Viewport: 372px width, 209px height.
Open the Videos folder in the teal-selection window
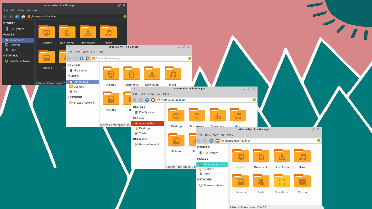point(303,181)
